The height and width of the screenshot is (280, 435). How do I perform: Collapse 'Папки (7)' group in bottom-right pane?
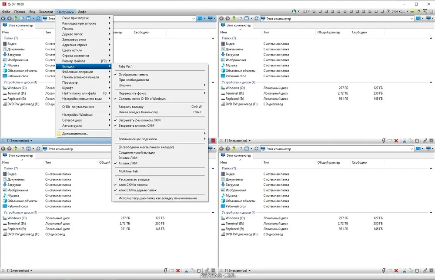pyautogui.click(x=431, y=168)
